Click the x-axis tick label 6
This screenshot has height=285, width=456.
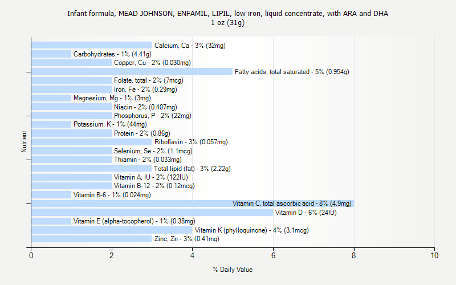pyautogui.click(x=273, y=255)
